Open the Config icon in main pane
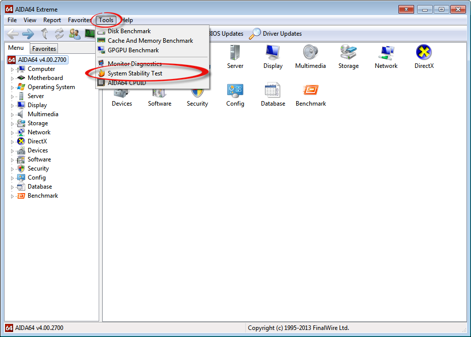Screen dimensions: 471x337 click(235, 95)
